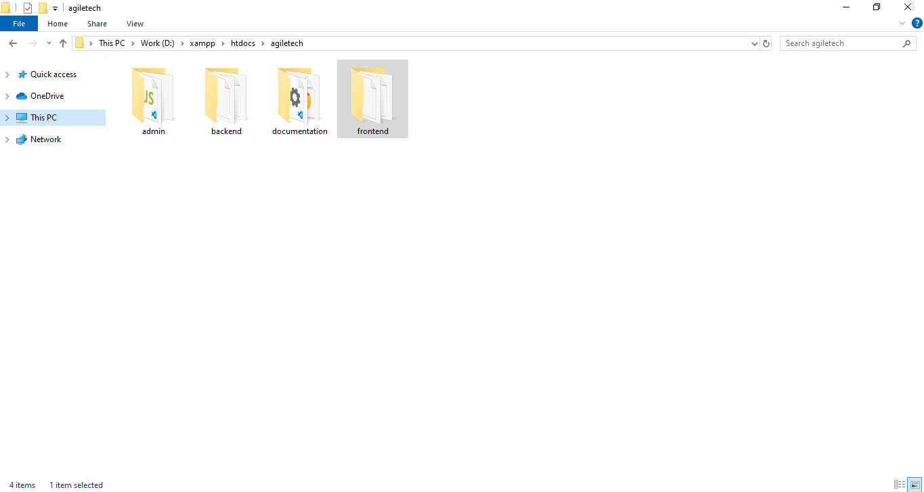924x492 pixels.
Task: Expand the OneDrive tree node
Action: 7,96
